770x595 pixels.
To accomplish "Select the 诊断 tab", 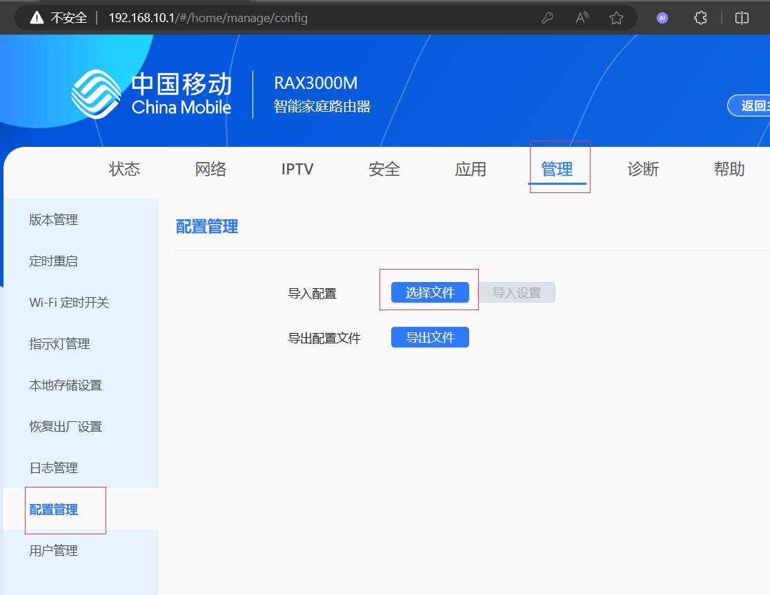I will [x=643, y=169].
